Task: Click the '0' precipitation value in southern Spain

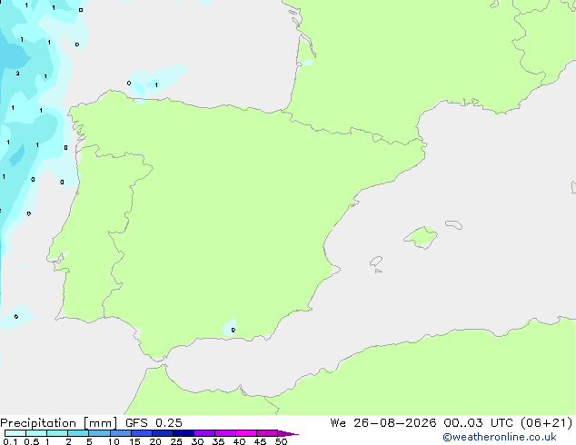Action: coord(233,330)
